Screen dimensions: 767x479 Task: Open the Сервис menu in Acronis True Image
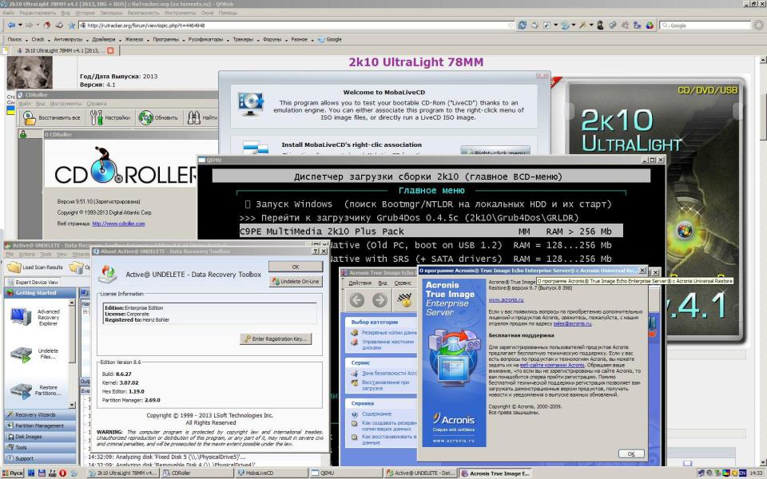403,283
